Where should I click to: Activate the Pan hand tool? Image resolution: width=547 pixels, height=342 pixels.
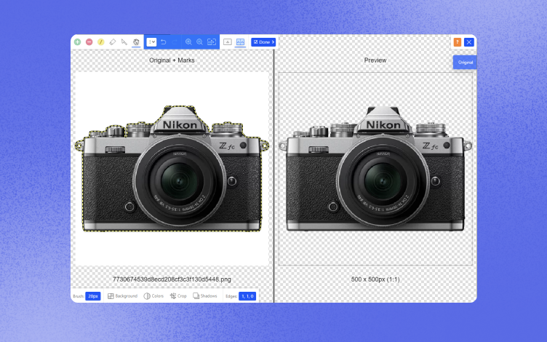click(136, 42)
